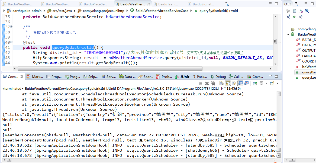Select the com.yelang package in the Outline
The image size is (316, 163).
coord(304,29)
